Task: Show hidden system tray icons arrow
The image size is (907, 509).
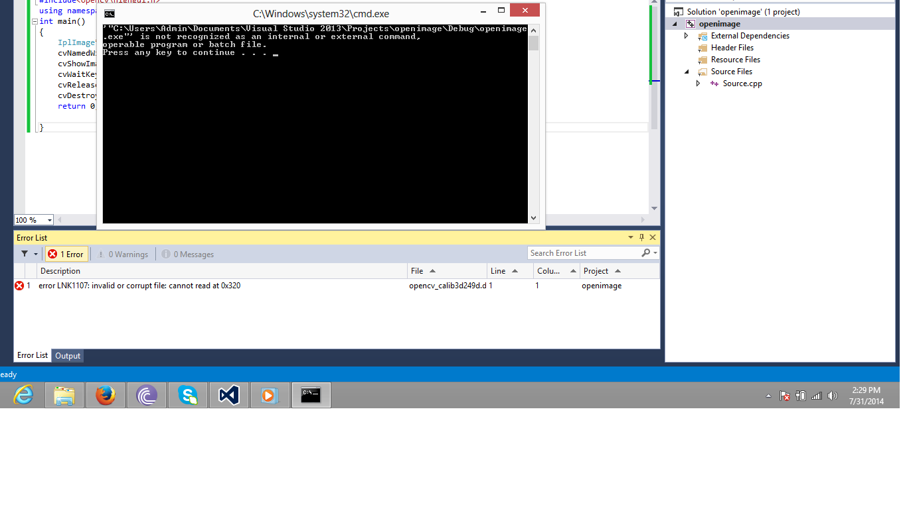Action: coord(769,396)
